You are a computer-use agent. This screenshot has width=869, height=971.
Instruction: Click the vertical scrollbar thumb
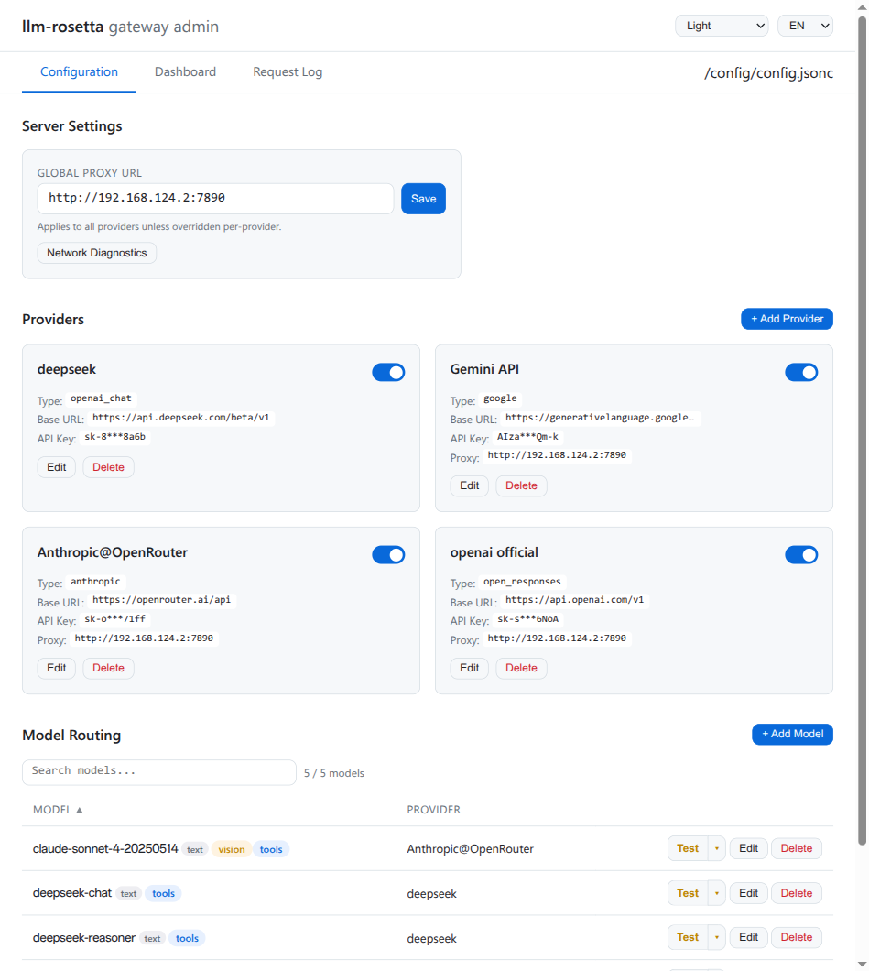click(863, 431)
